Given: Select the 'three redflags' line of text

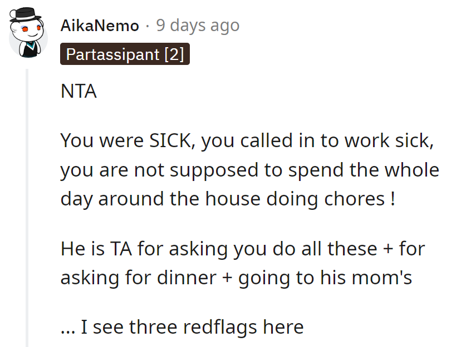Looking at the screenshot, I should (x=181, y=327).
